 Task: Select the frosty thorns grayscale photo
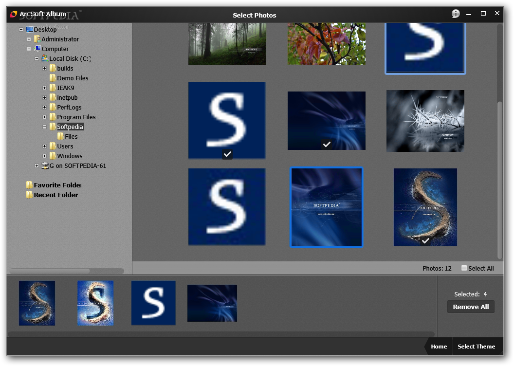[425, 121]
